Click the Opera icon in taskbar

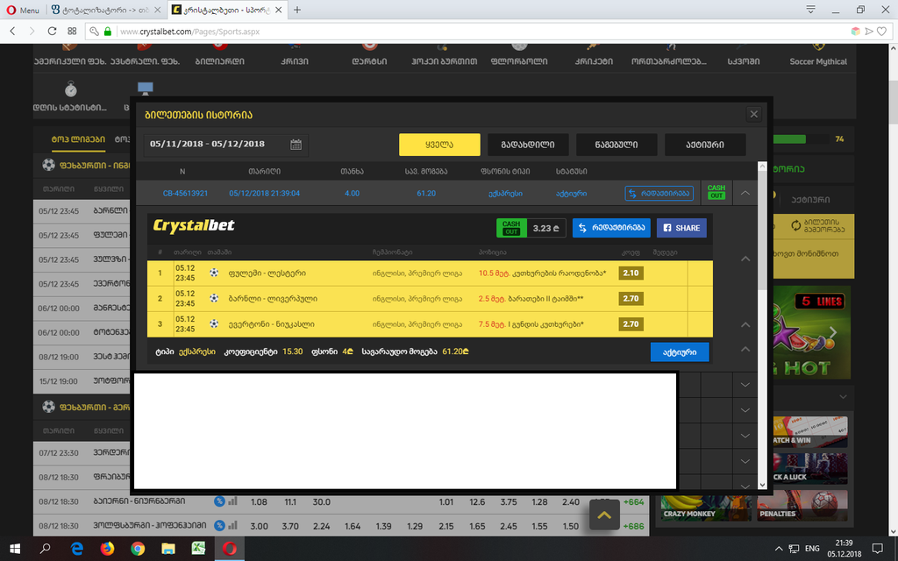tap(230, 549)
